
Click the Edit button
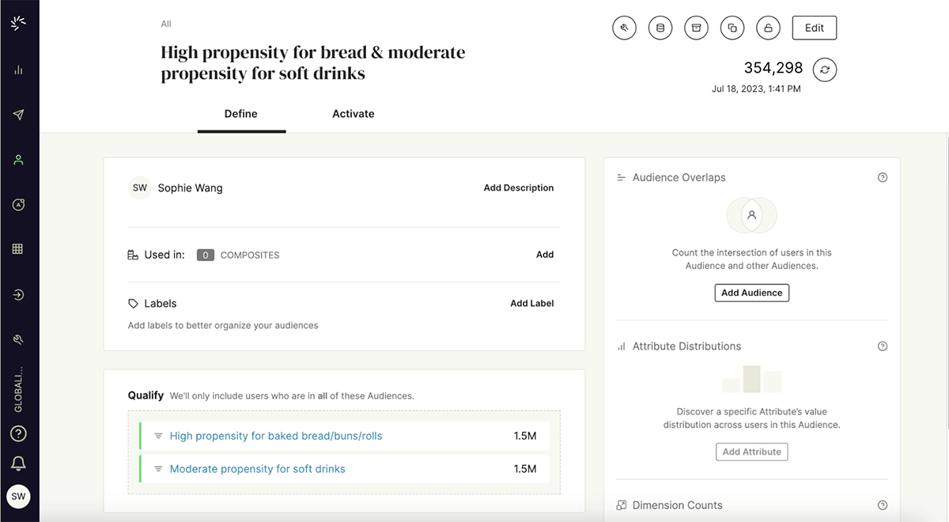pyautogui.click(x=815, y=28)
